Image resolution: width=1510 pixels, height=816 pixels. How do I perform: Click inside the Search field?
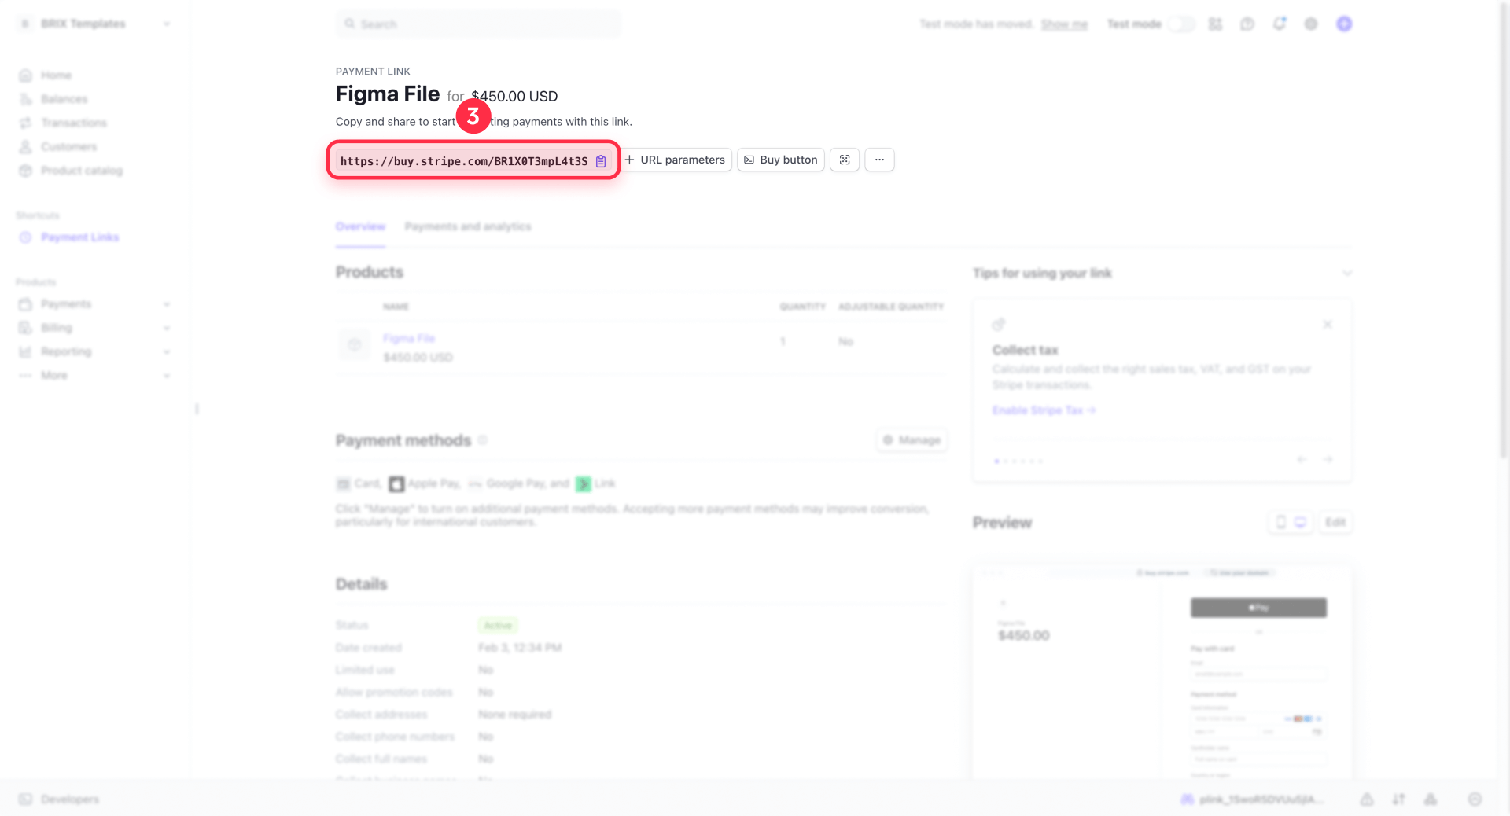477,24
